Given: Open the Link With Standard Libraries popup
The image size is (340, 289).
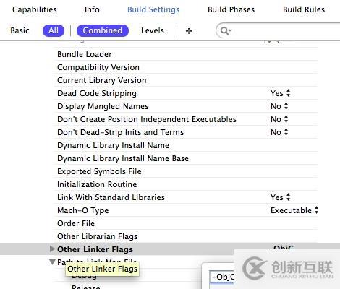Looking at the screenshot, I should 280,197.
